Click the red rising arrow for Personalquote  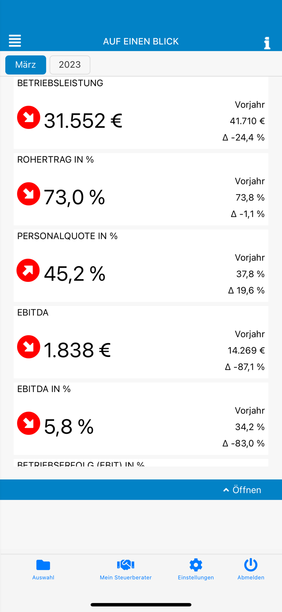pyautogui.click(x=28, y=270)
